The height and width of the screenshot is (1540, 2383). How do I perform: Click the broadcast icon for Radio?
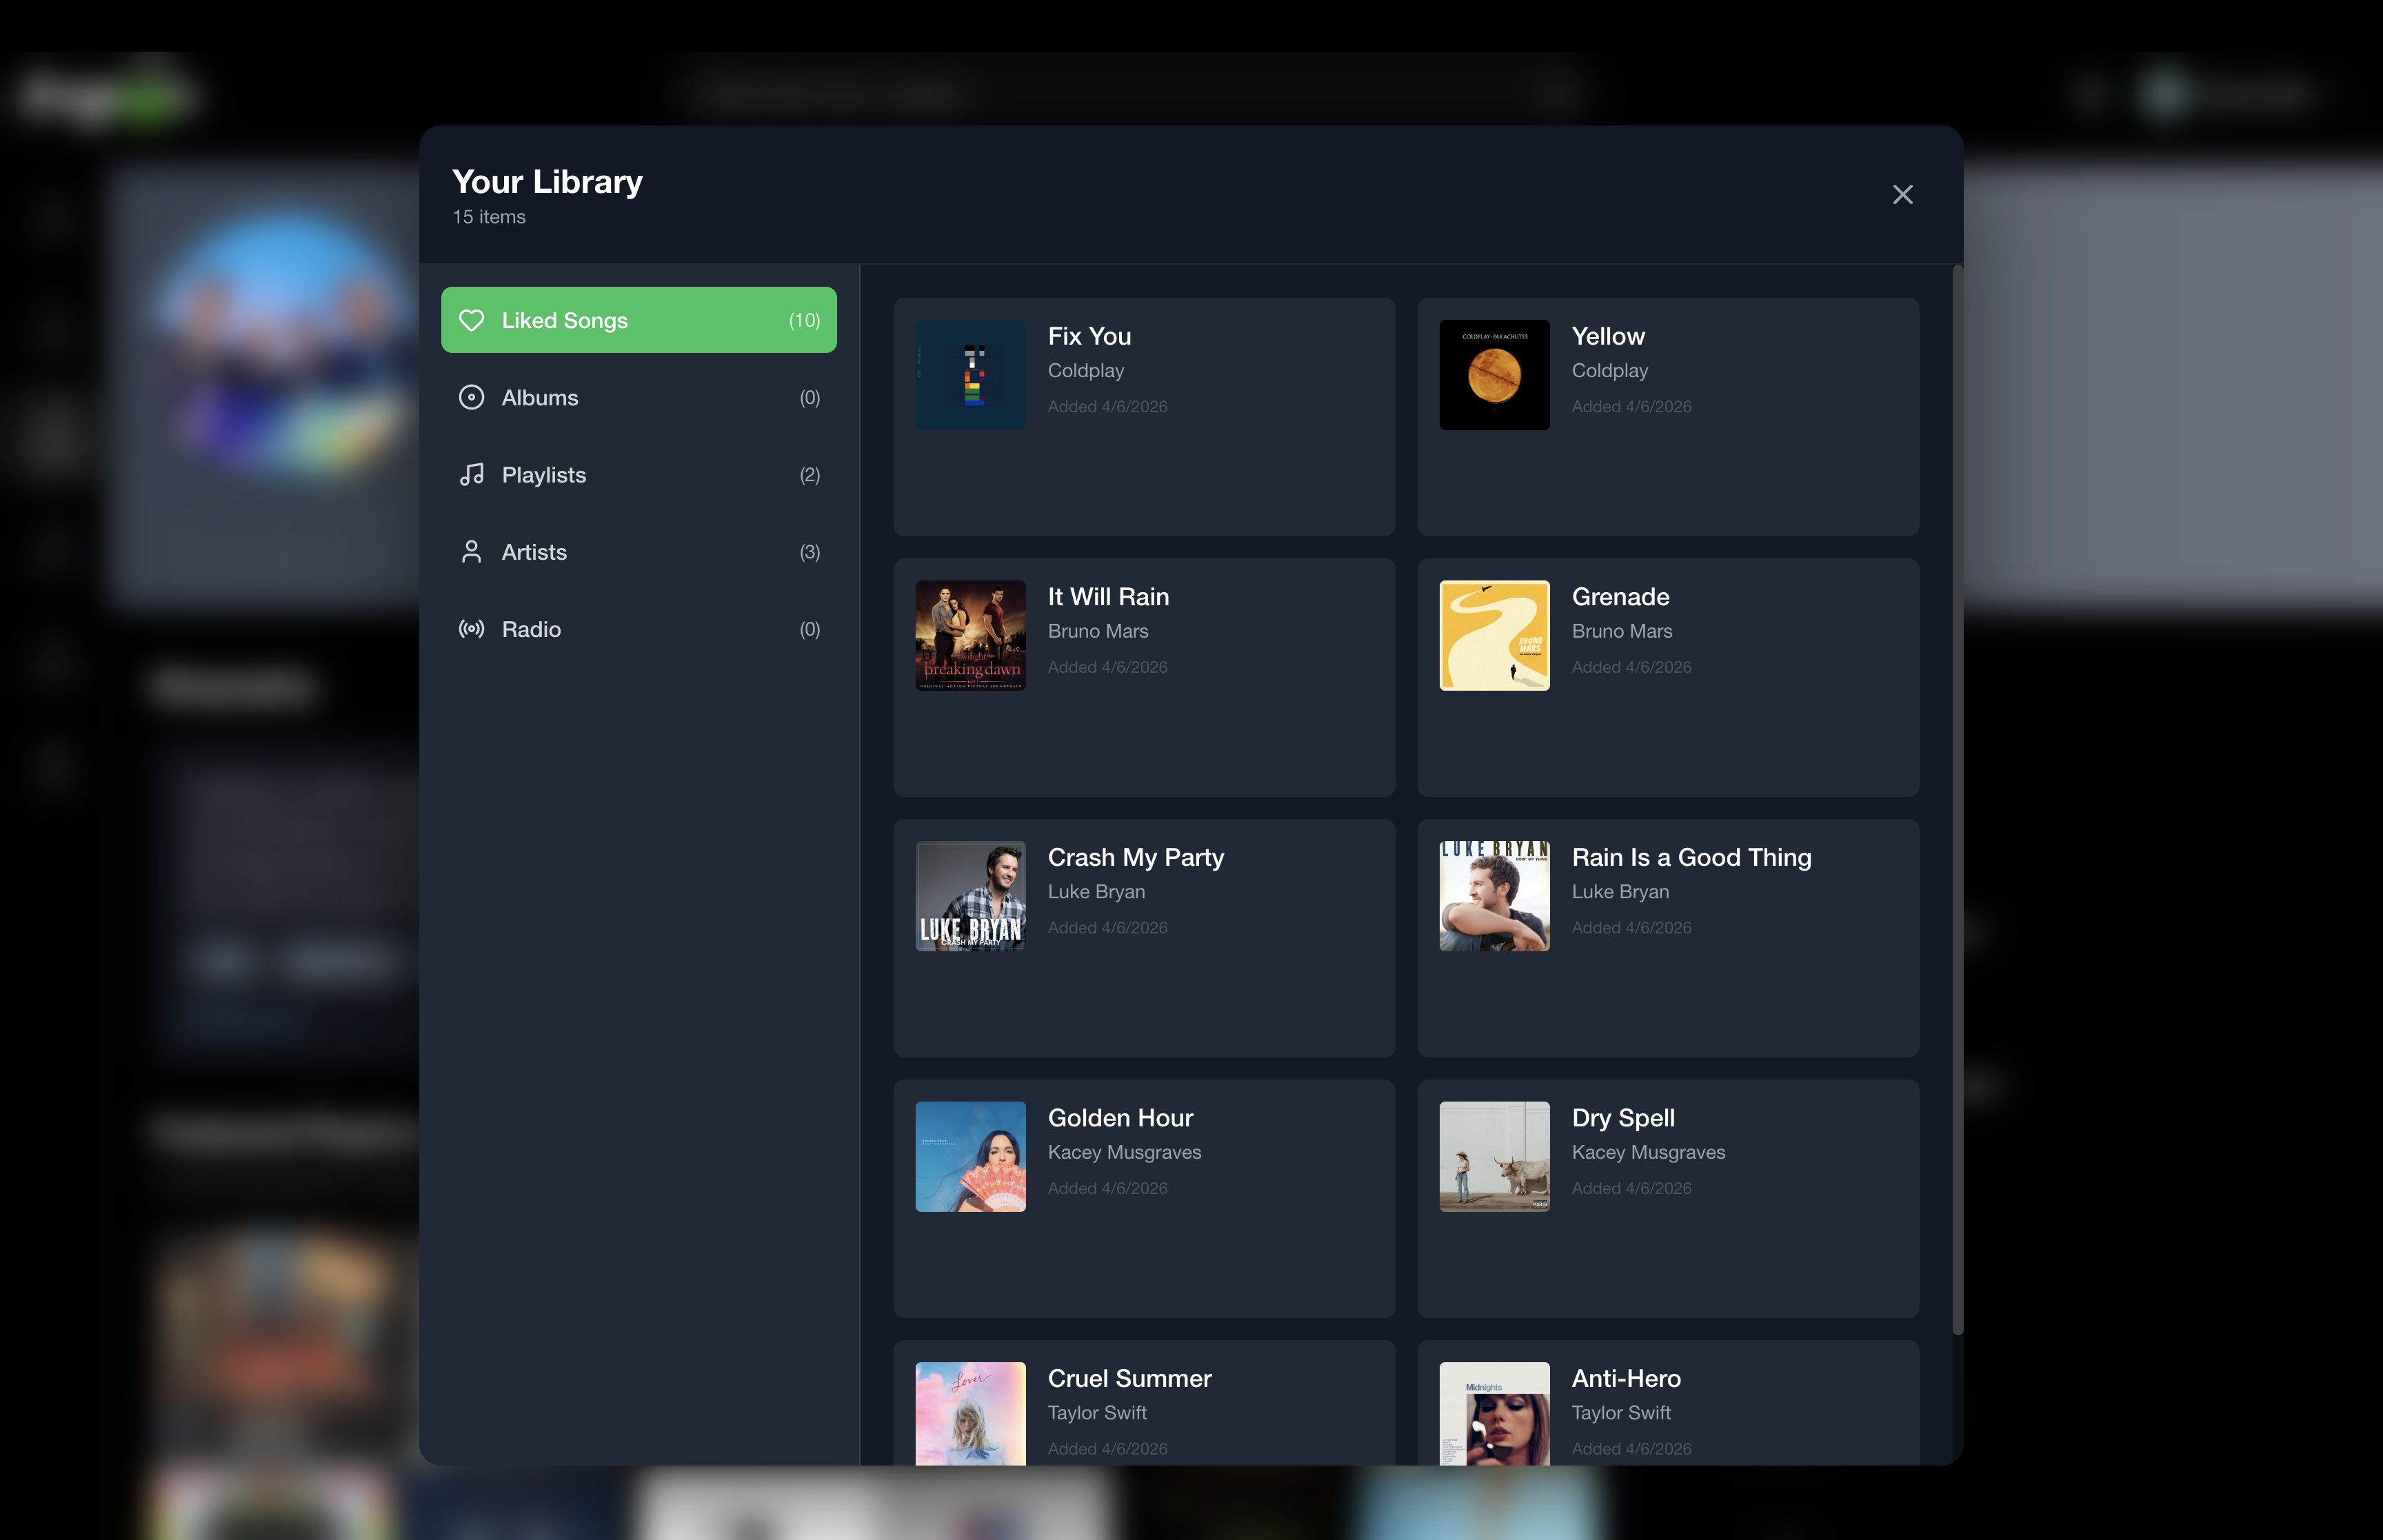[471, 629]
